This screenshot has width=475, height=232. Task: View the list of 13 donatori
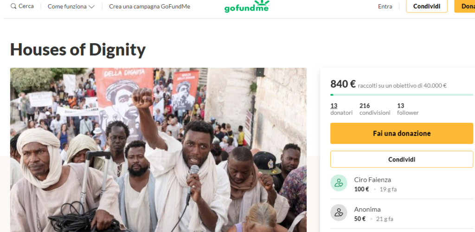click(334, 109)
